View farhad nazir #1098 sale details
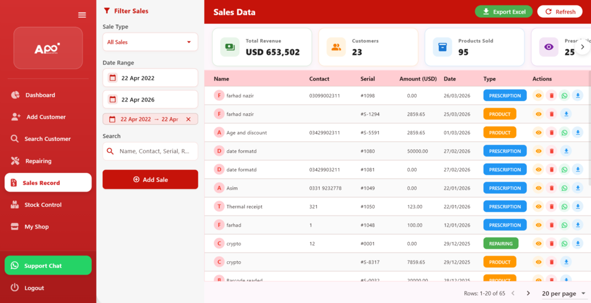 click(x=539, y=95)
